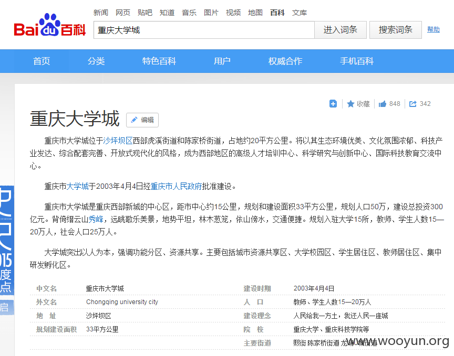Open the 帮助 help link
The width and height of the screenshot is (454, 356).
[x=433, y=29]
